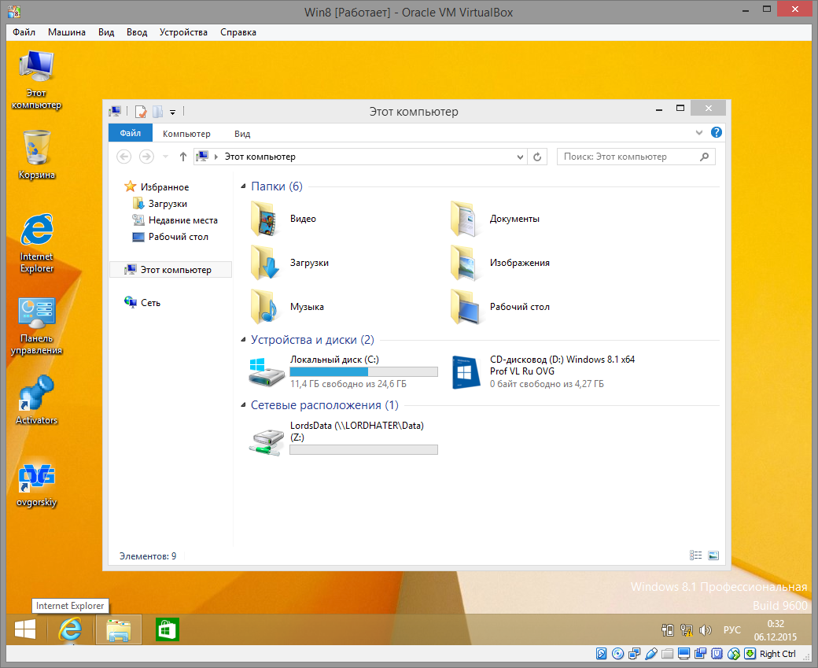Screen dimensions: 818x668
Task: Open Explorer Help question mark icon
Action: tap(717, 132)
